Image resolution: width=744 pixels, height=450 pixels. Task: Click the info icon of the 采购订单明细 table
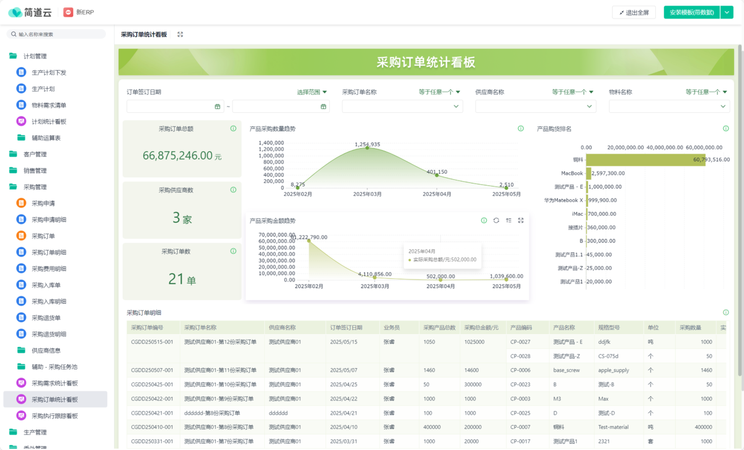click(x=726, y=313)
